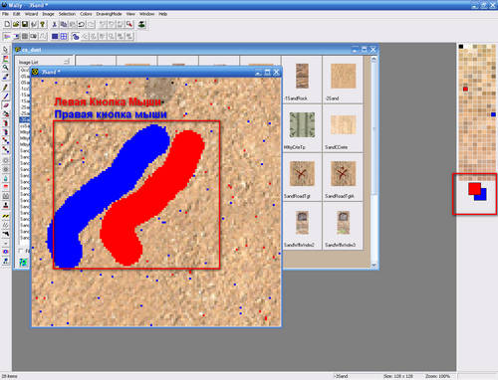Screen dimensions: 498x380
Task: Select the Zoom magnifier tool in left toolbar
Action: pyautogui.click(x=6, y=68)
